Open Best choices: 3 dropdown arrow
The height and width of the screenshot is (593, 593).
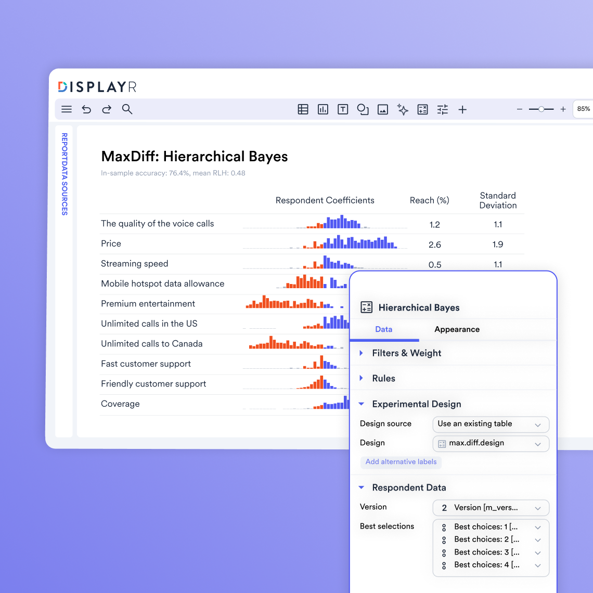pos(538,552)
